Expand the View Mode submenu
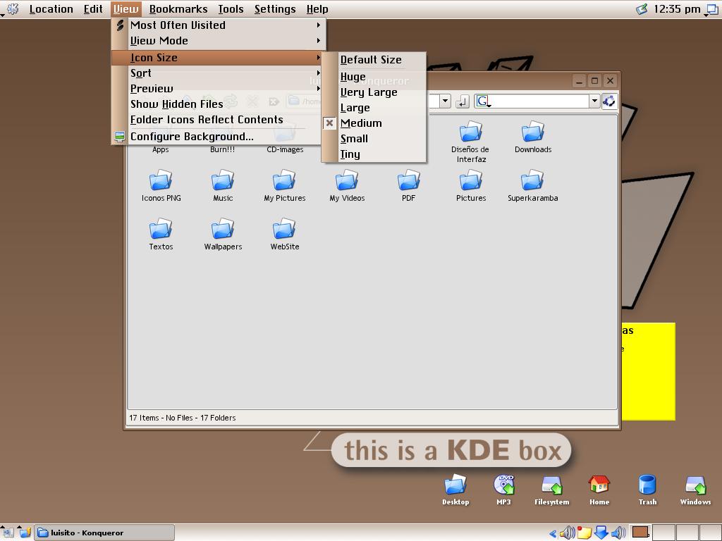This screenshot has width=722, height=541. pyautogui.click(x=219, y=41)
